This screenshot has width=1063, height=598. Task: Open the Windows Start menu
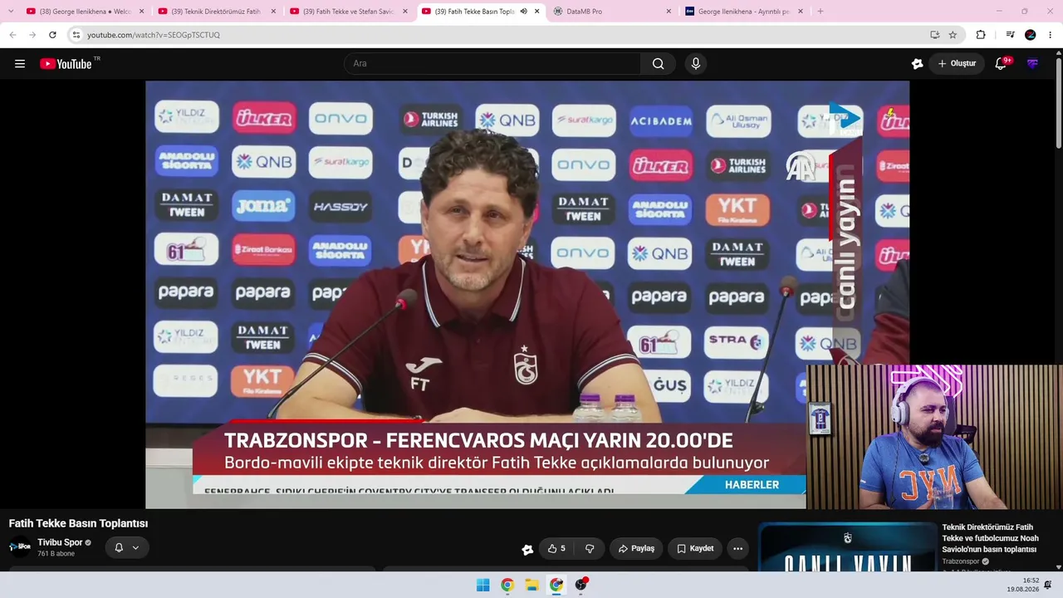click(483, 585)
